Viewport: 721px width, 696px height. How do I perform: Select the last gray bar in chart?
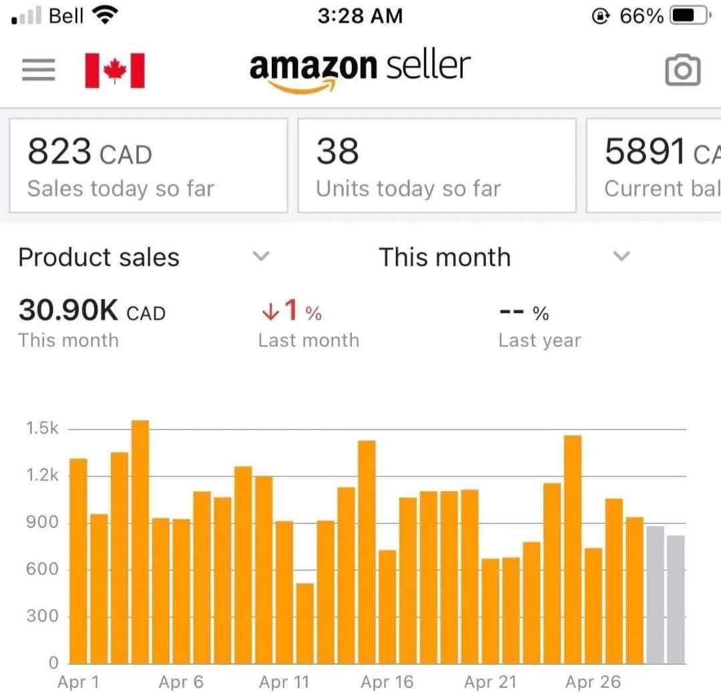coord(676,599)
